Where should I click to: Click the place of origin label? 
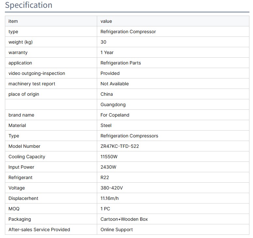[24, 94]
